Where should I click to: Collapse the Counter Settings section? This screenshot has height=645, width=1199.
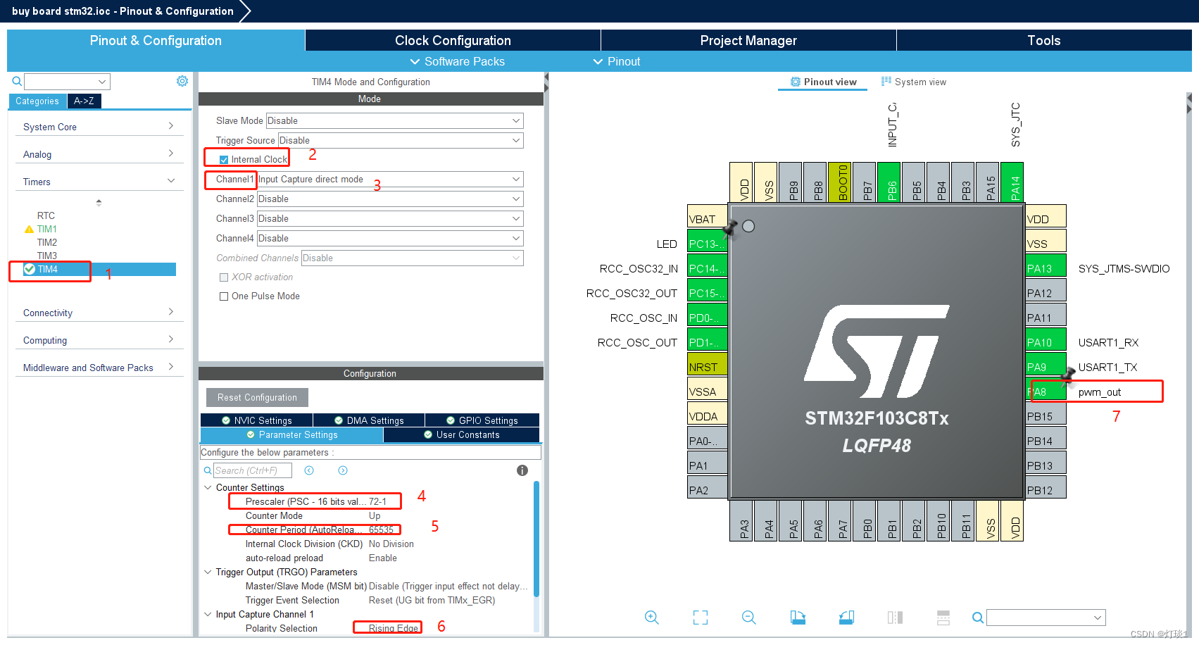(x=208, y=487)
